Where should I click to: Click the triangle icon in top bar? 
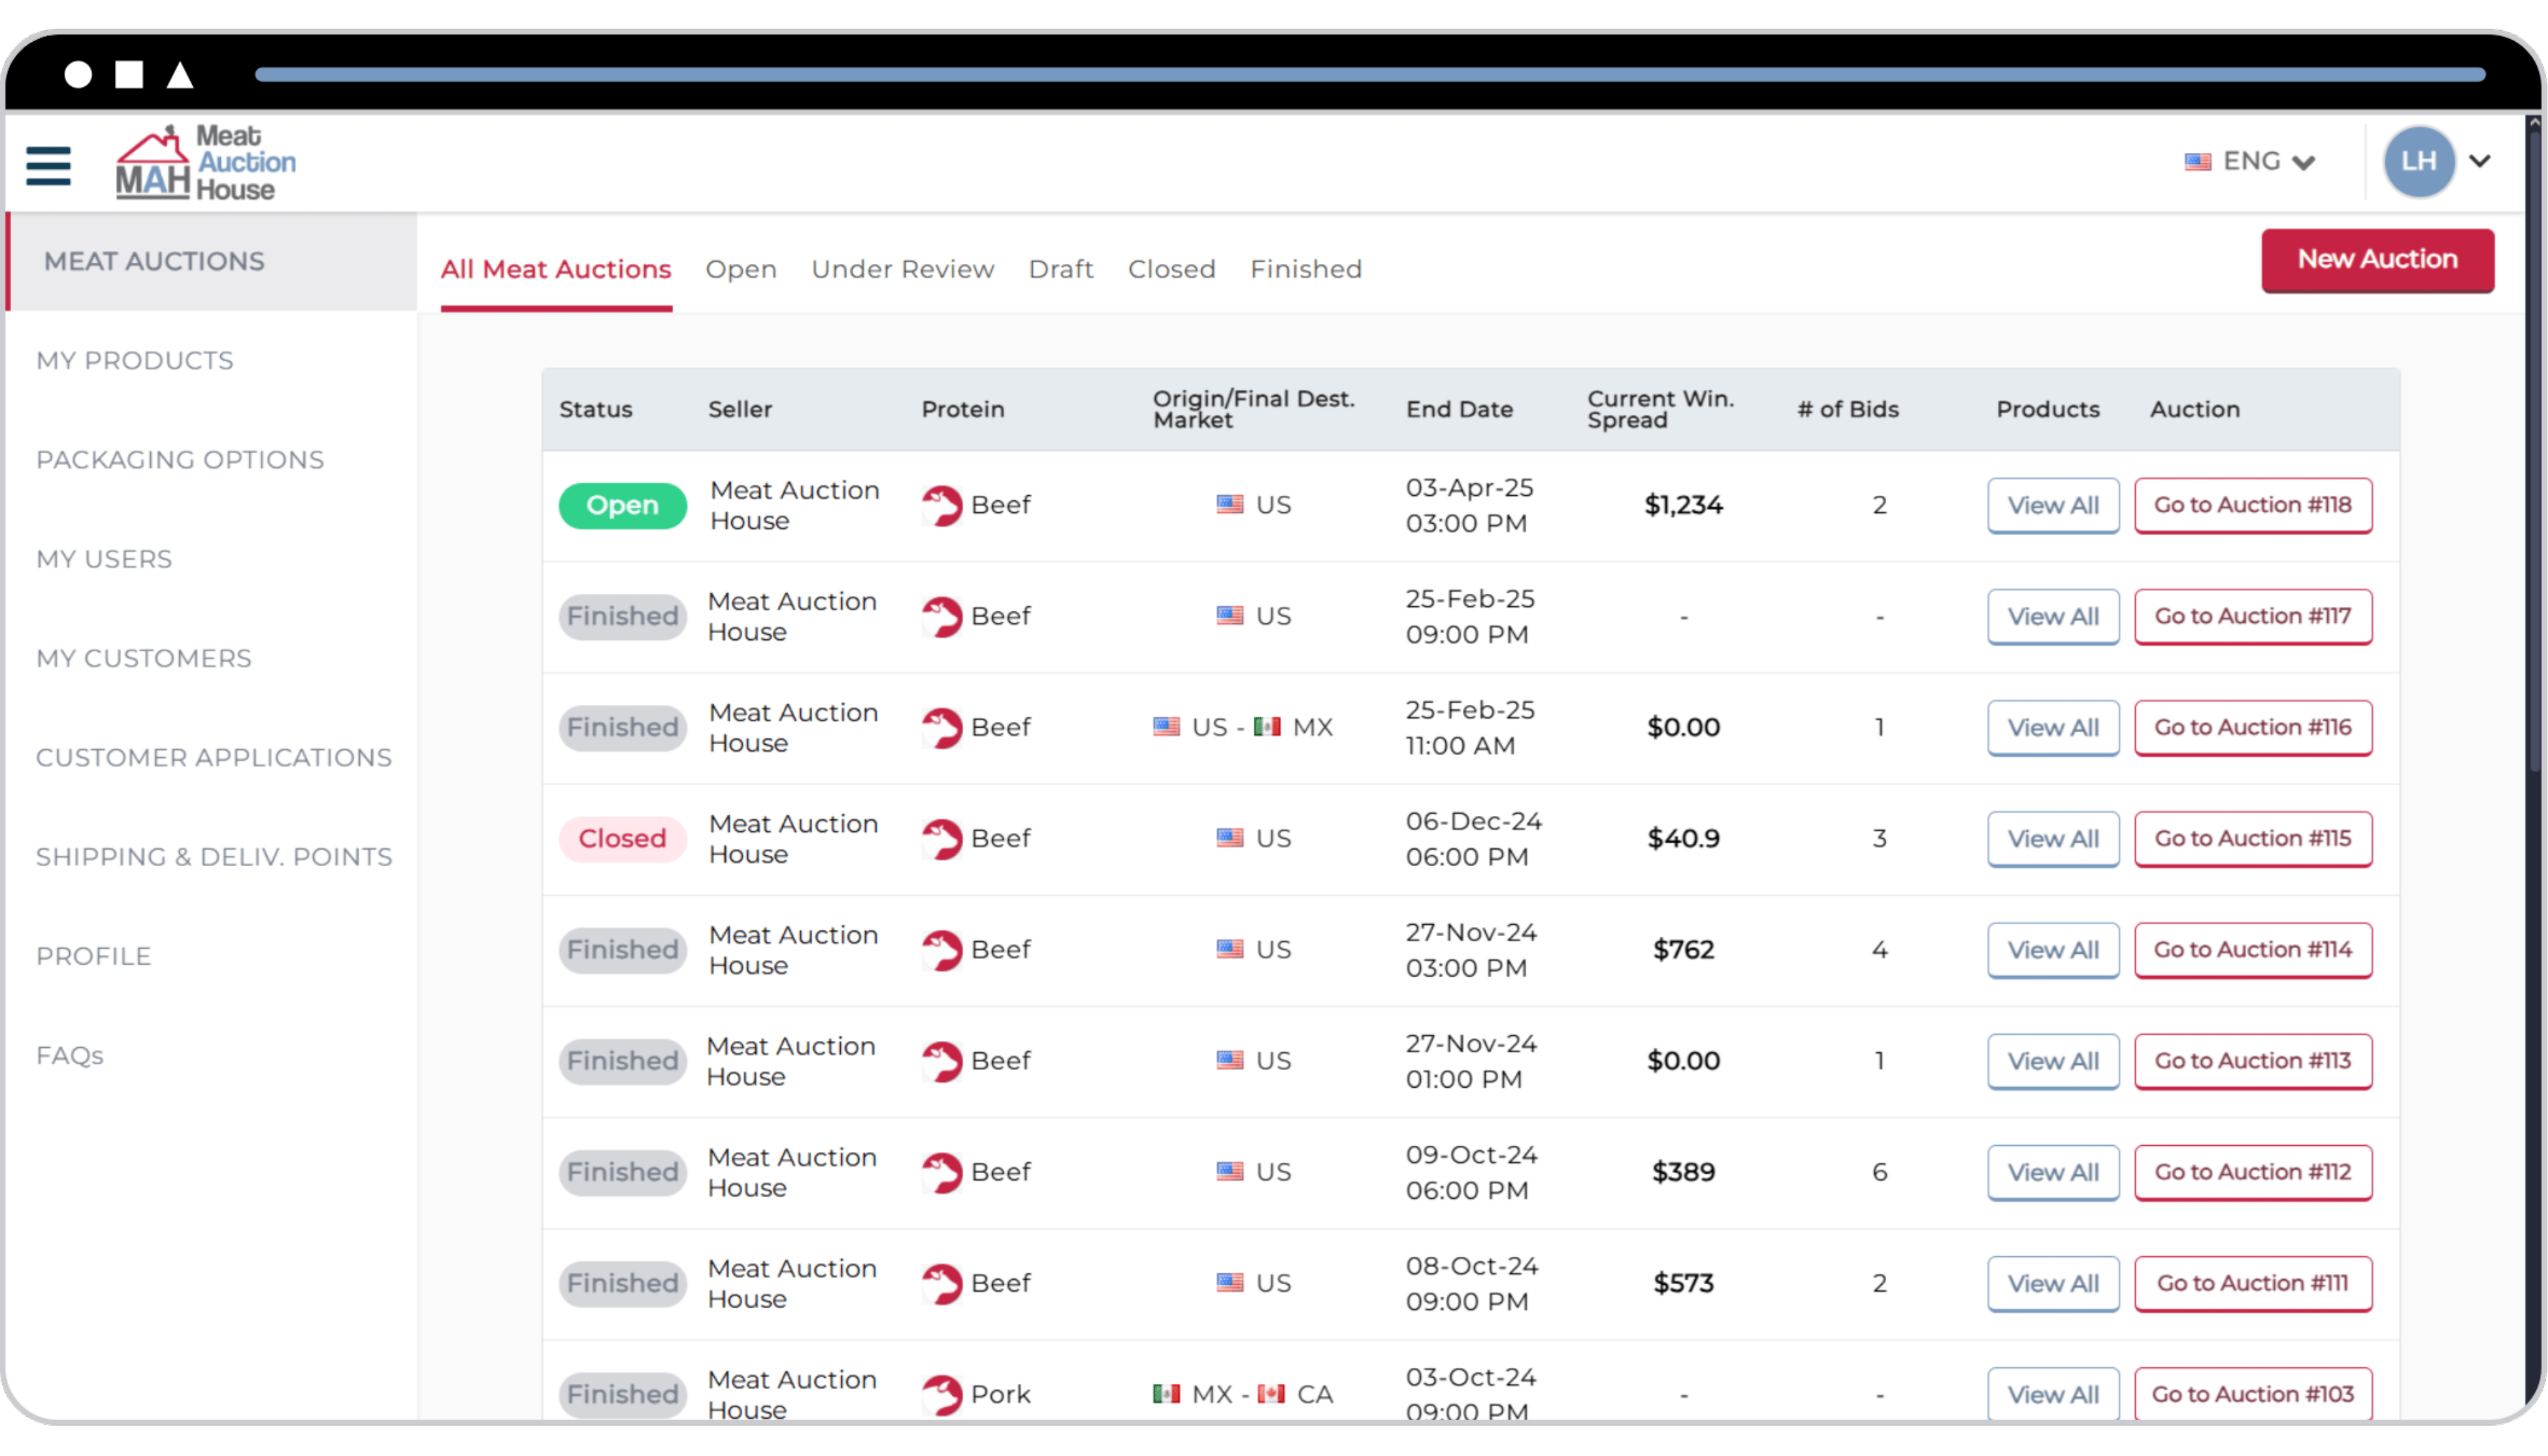coord(180,75)
